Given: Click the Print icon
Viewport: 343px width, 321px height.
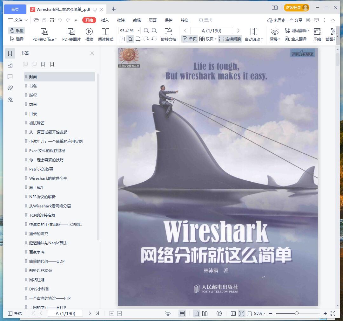Looking at the screenshot, I should pos(52,20).
